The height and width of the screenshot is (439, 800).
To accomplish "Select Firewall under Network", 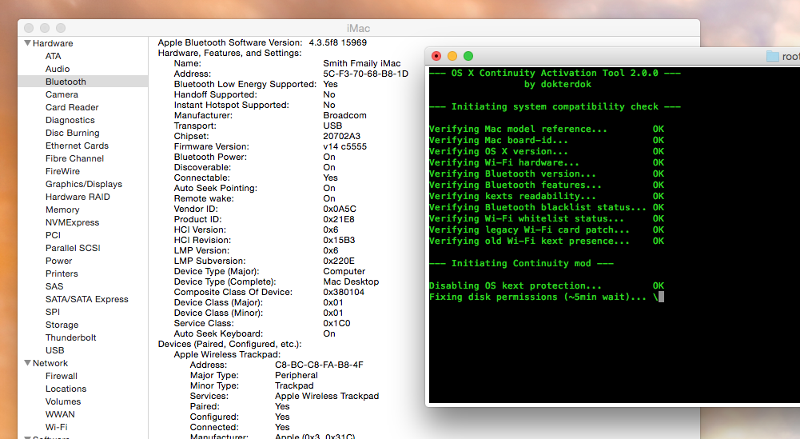I will coord(62,376).
